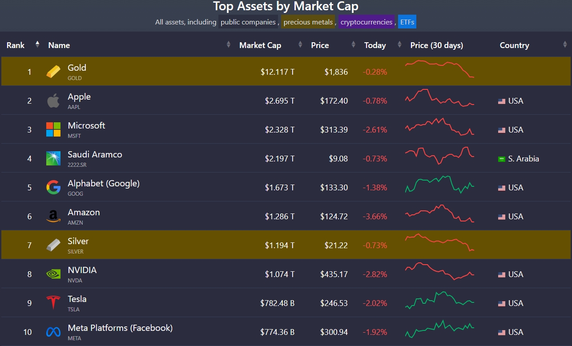572x346 pixels.
Task: Click the Meta logo icon
Action: click(x=53, y=332)
